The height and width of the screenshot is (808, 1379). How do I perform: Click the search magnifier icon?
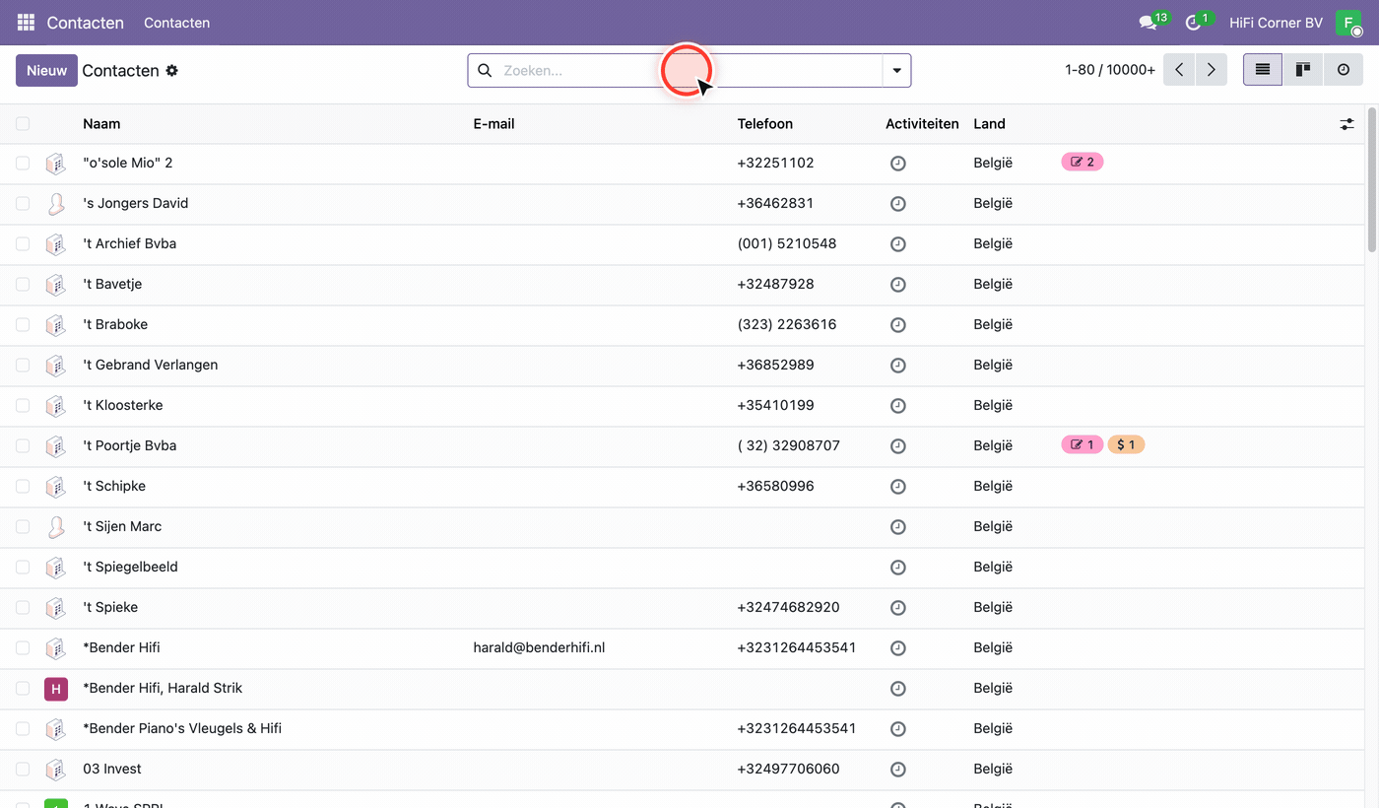click(485, 71)
